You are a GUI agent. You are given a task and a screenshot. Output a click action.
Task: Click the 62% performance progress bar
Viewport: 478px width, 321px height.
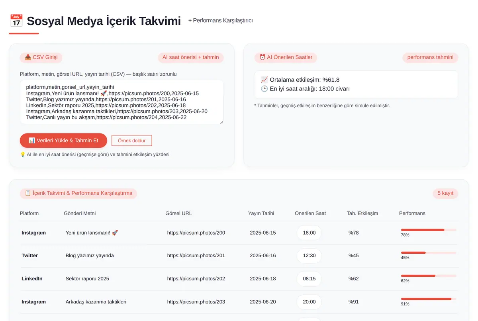pyautogui.click(x=429, y=276)
